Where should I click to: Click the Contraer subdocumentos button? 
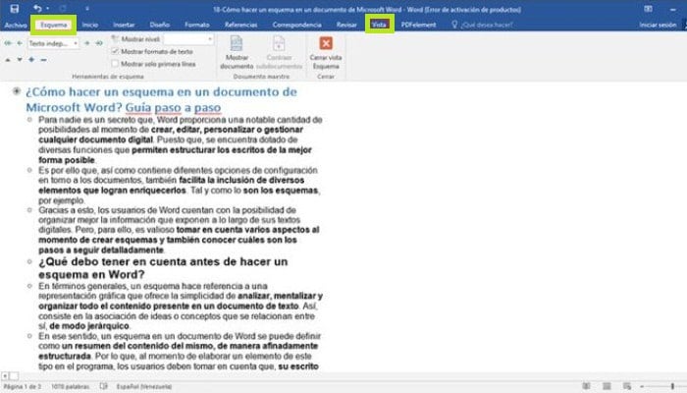(x=279, y=52)
